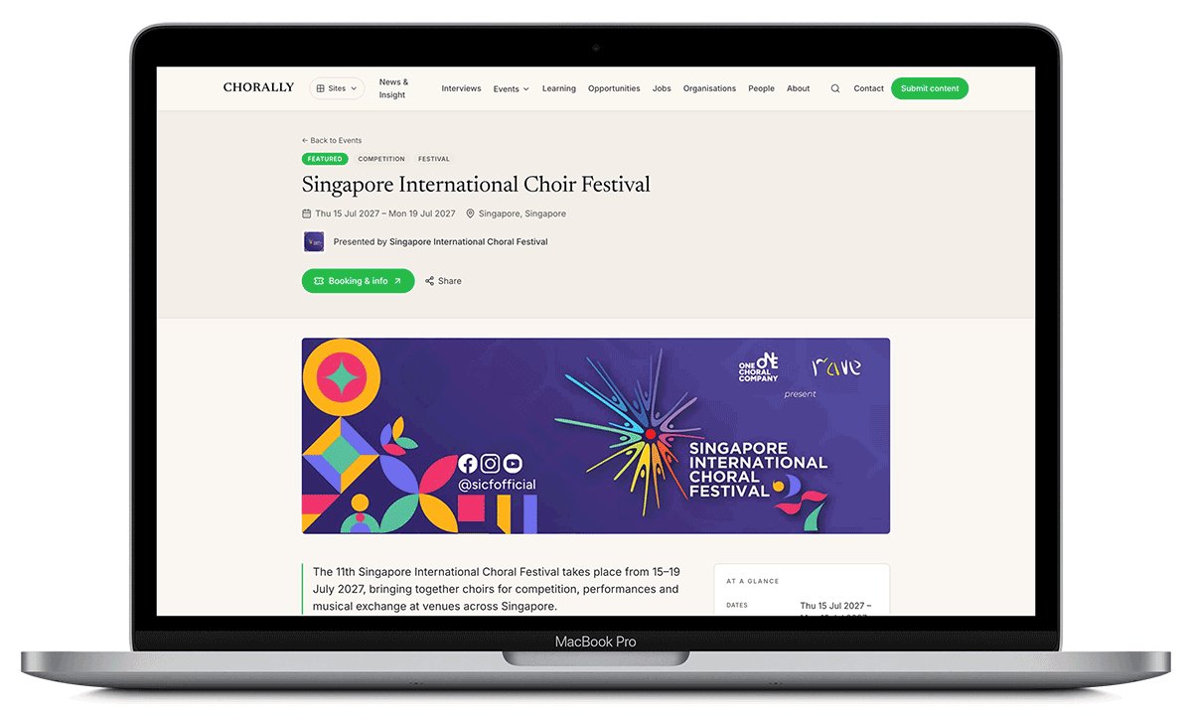Open the Sites dropdown
1192x715 pixels.
(x=337, y=88)
